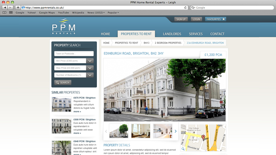
Task: Click the map zoom magnifier icon
Action: coord(183,149)
